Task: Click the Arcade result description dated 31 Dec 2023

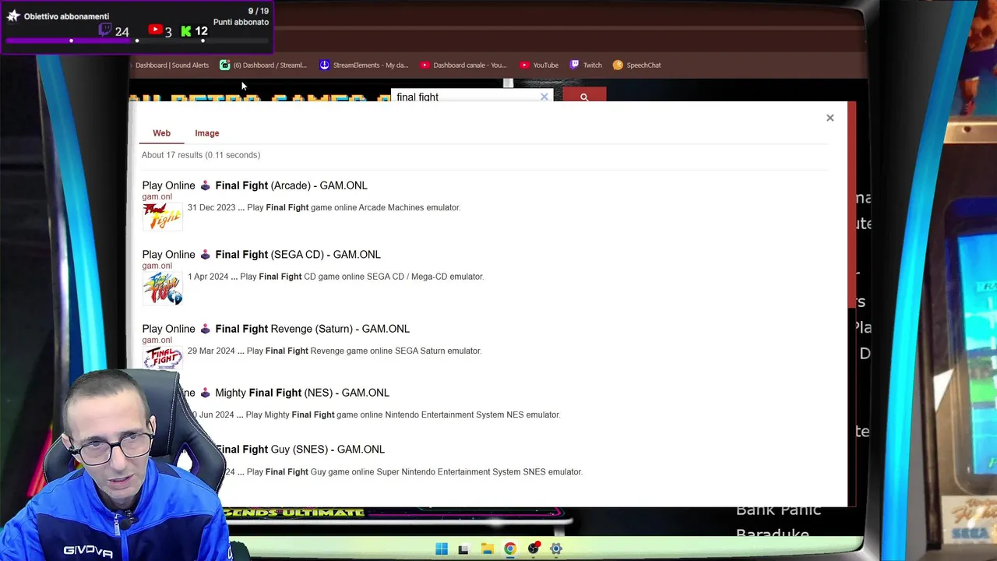Action: (x=324, y=207)
